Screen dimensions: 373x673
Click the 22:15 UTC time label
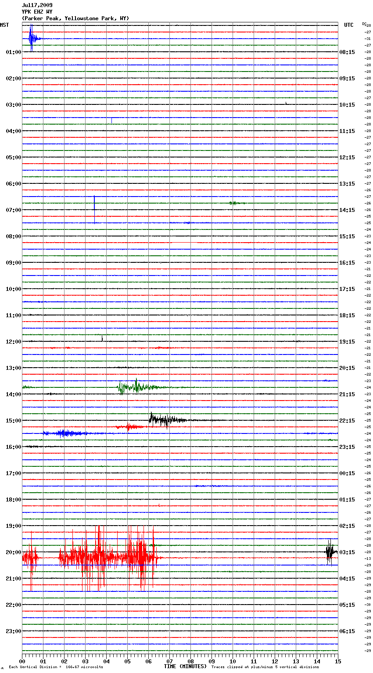click(x=347, y=421)
